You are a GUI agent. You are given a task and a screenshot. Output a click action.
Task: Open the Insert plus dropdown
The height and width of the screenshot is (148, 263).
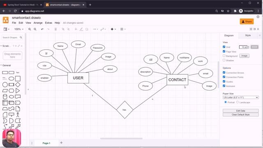point(113,29)
